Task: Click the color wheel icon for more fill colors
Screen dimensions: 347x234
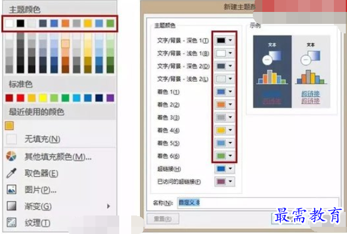Action: [11, 156]
